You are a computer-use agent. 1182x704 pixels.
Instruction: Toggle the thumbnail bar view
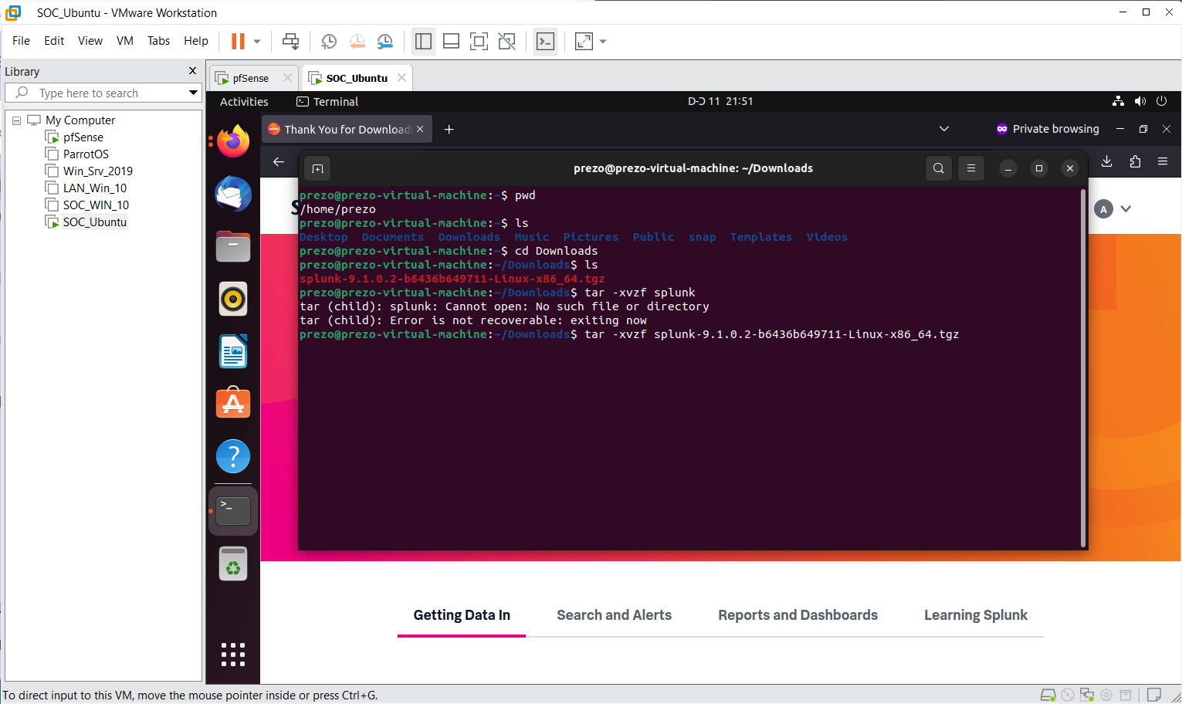click(451, 42)
